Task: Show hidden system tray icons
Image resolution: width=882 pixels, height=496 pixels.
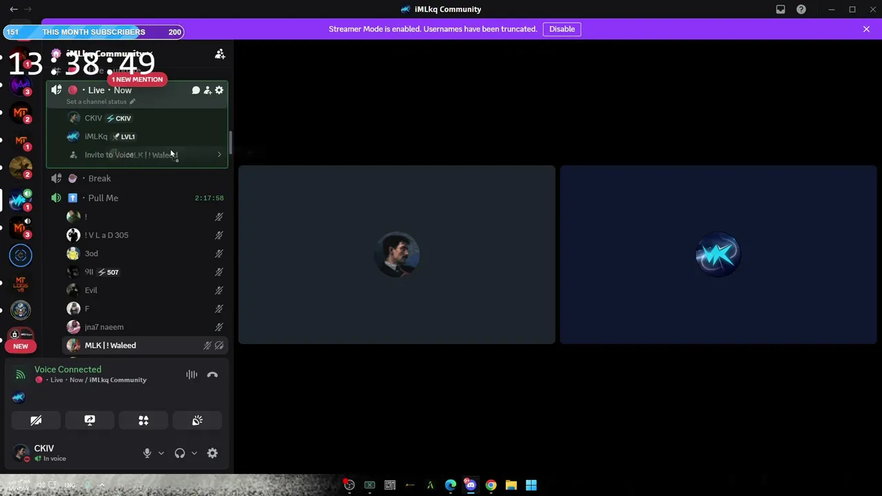Action: (102, 485)
